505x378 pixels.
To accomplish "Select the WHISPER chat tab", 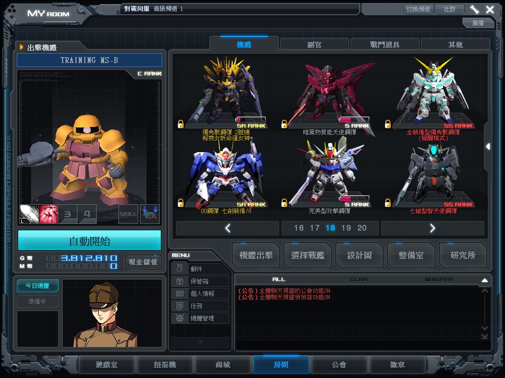I will pyautogui.click(x=438, y=280).
